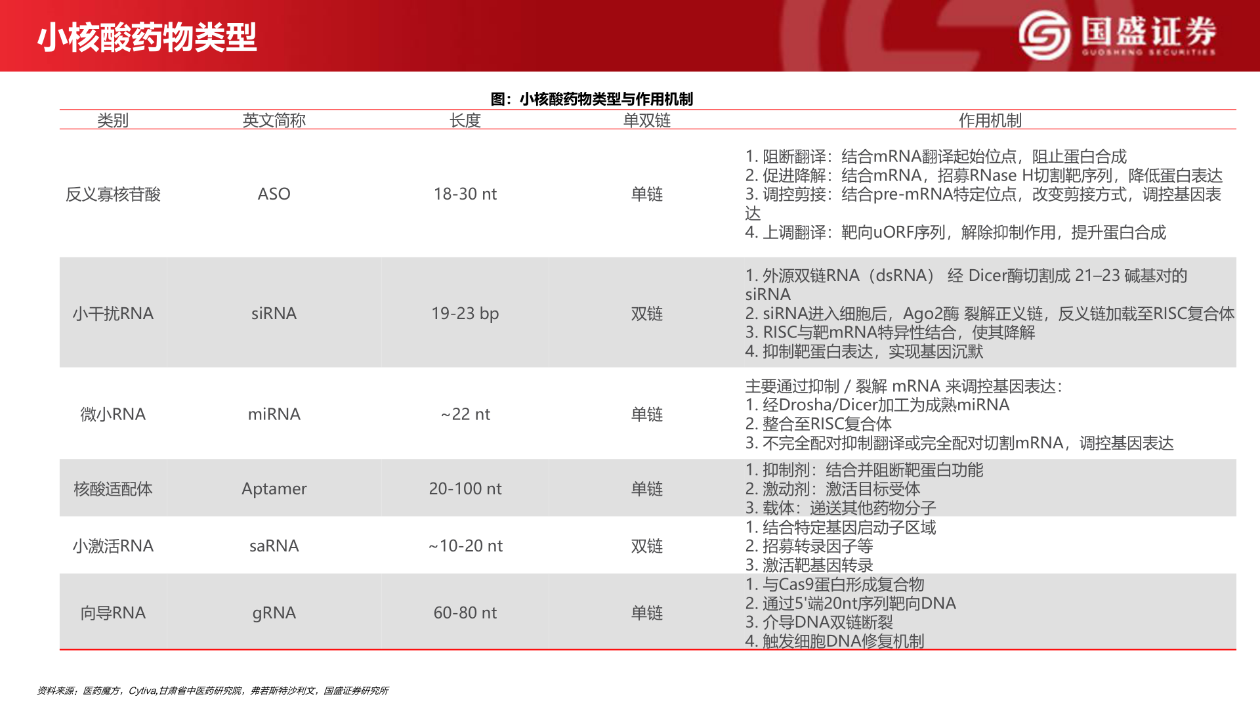The width and height of the screenshot is (1260, 709).
Task: Click 单链 in the gRNA row
Action: 647,613
